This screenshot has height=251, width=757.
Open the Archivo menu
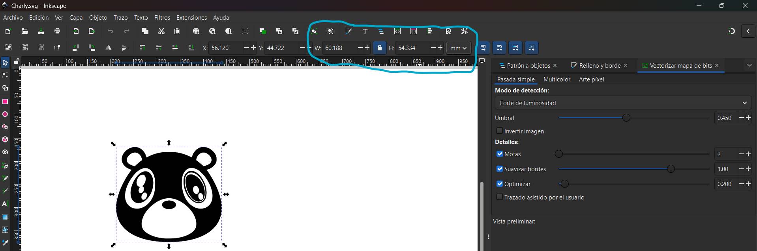[x=13, y=18]
